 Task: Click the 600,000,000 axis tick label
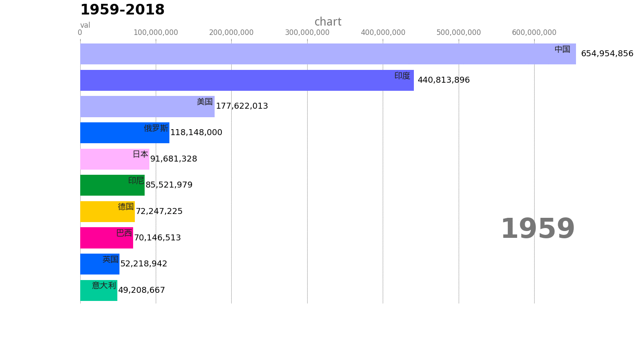tap(534, 32)
